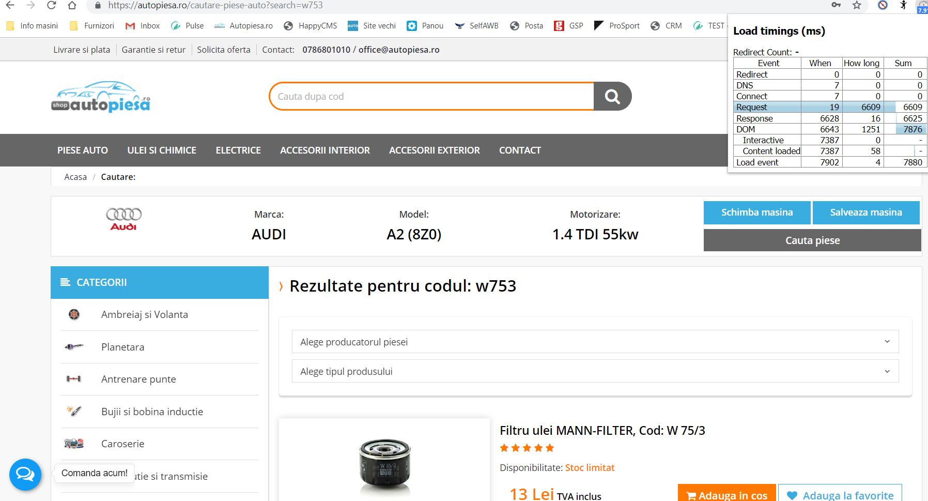Click Cauta piese button
Viewport: 928px width, 501px height.
click(812, 240)
